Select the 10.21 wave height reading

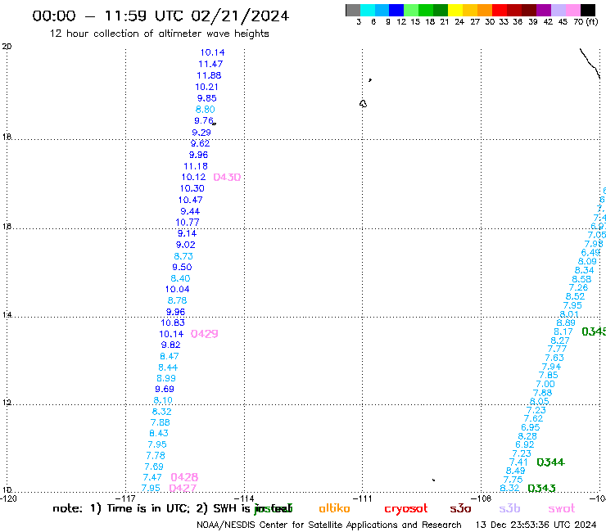tap(206, 87)
